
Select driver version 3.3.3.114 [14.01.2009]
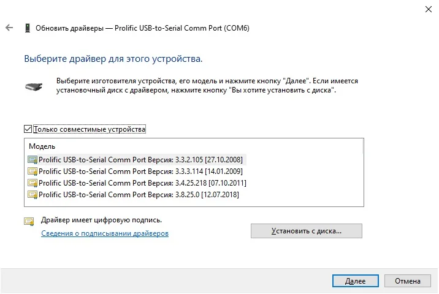click(136, 171)
